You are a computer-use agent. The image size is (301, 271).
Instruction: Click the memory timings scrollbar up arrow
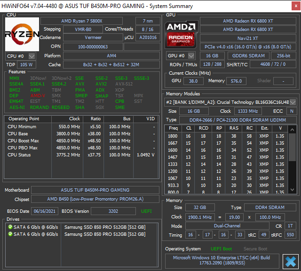(x=292, y=130)
